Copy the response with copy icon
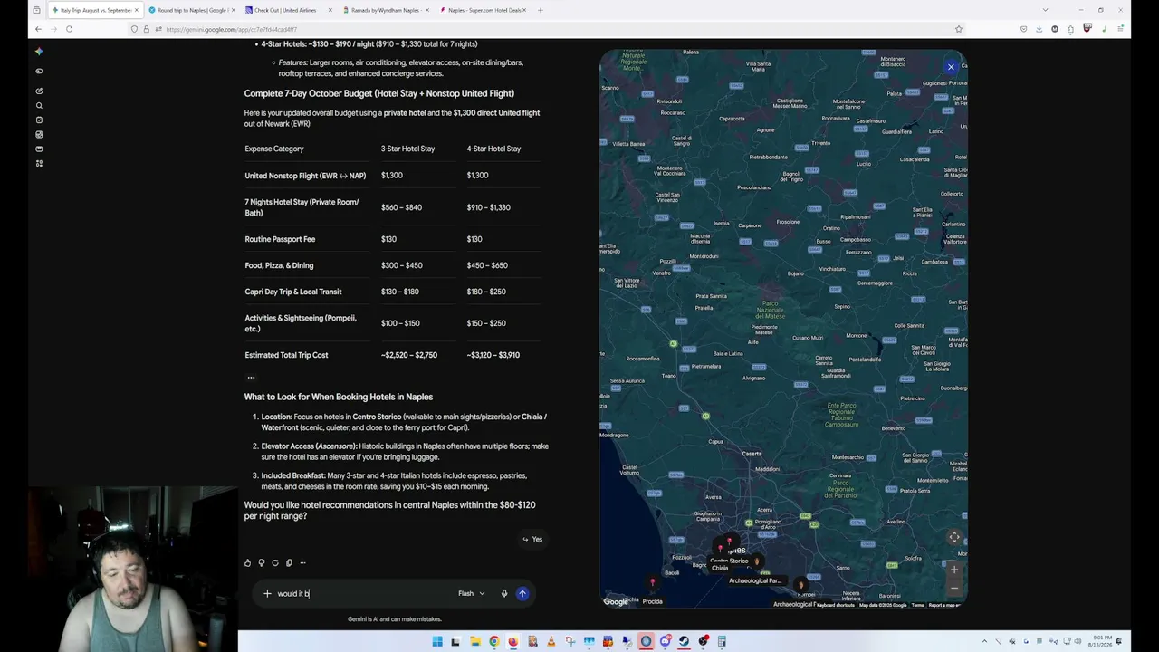The height and width of the screenshot is (652, 1159). [x=289, y=562]
